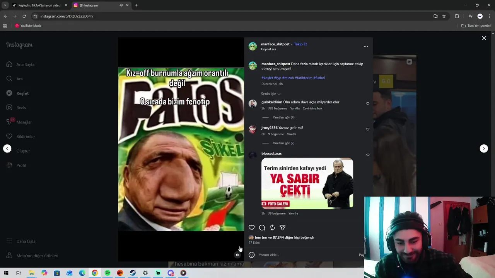Open the Daha fazla menu
The image size is (495, 278).
[21, 241]
